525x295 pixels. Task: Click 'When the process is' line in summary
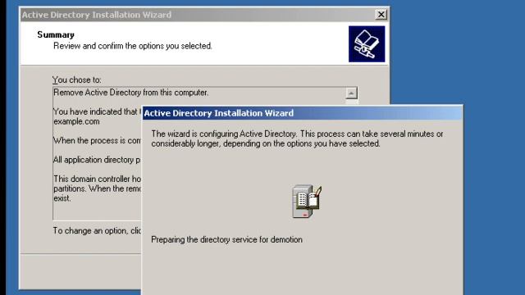pos(97,140)
